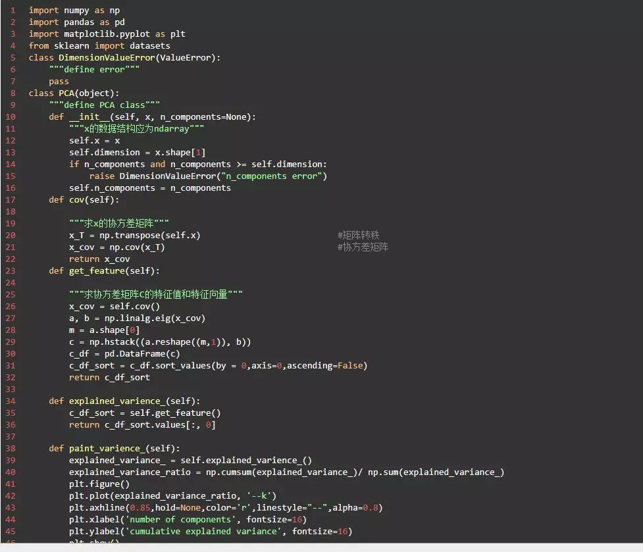Click line number 24 in gutter
This screenshot has height=552, width=643.
(11, 283)
